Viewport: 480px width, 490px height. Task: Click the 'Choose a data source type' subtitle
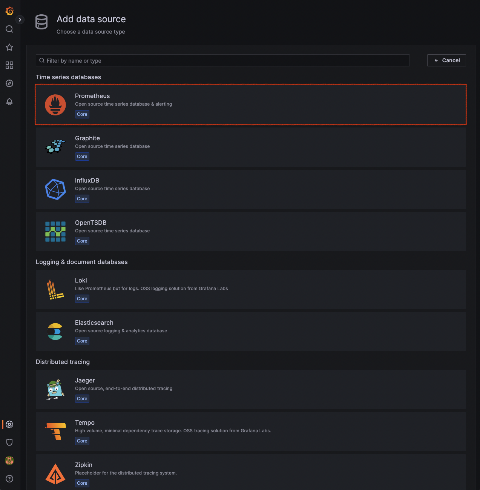coord(91,32)
